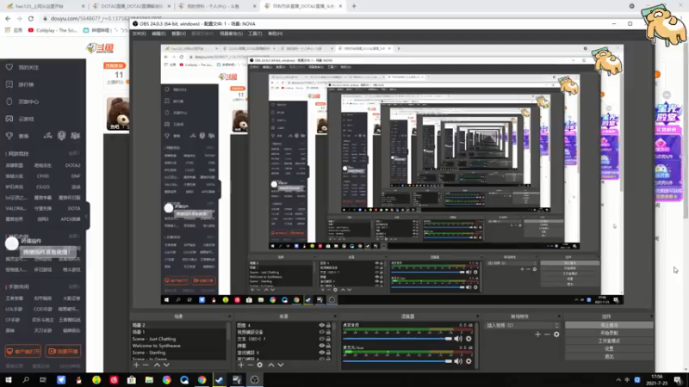Open OBS 设置 settings button
This screenshot has width=689, height=387.
point(609,349)
